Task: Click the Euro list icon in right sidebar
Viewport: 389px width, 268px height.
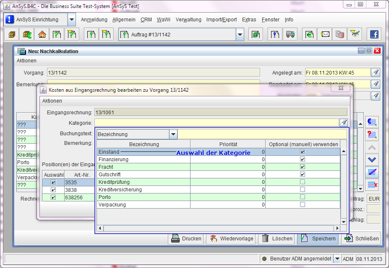Action: (x=372, y=122)
